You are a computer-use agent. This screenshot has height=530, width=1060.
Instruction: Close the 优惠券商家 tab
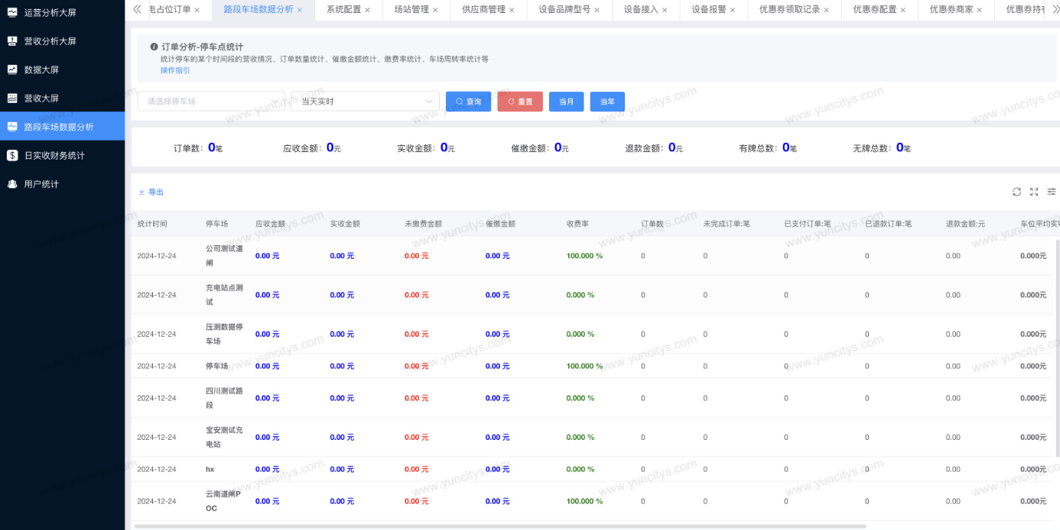[x=980, y=10]
